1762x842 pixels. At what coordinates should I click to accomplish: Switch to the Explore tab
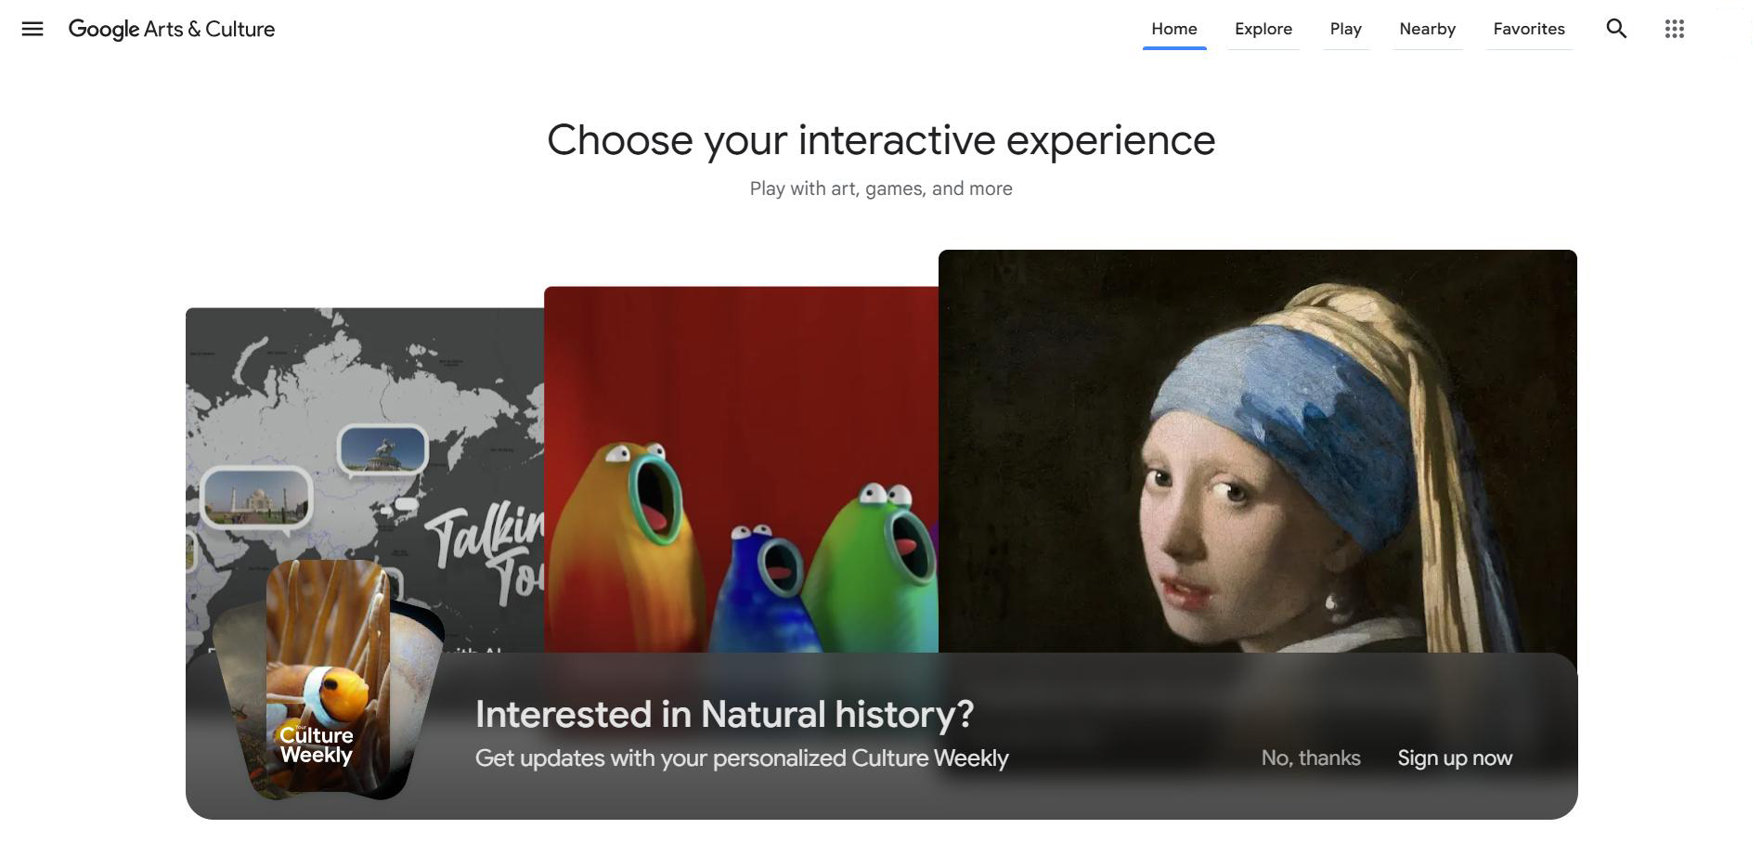(x=1263, y=29)
